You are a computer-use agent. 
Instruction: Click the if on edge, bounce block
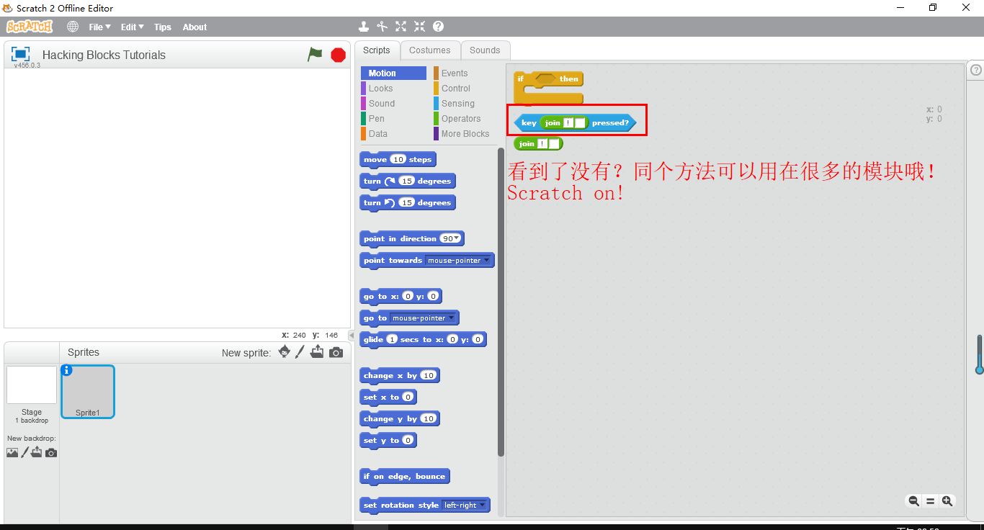tap(404, 477)
